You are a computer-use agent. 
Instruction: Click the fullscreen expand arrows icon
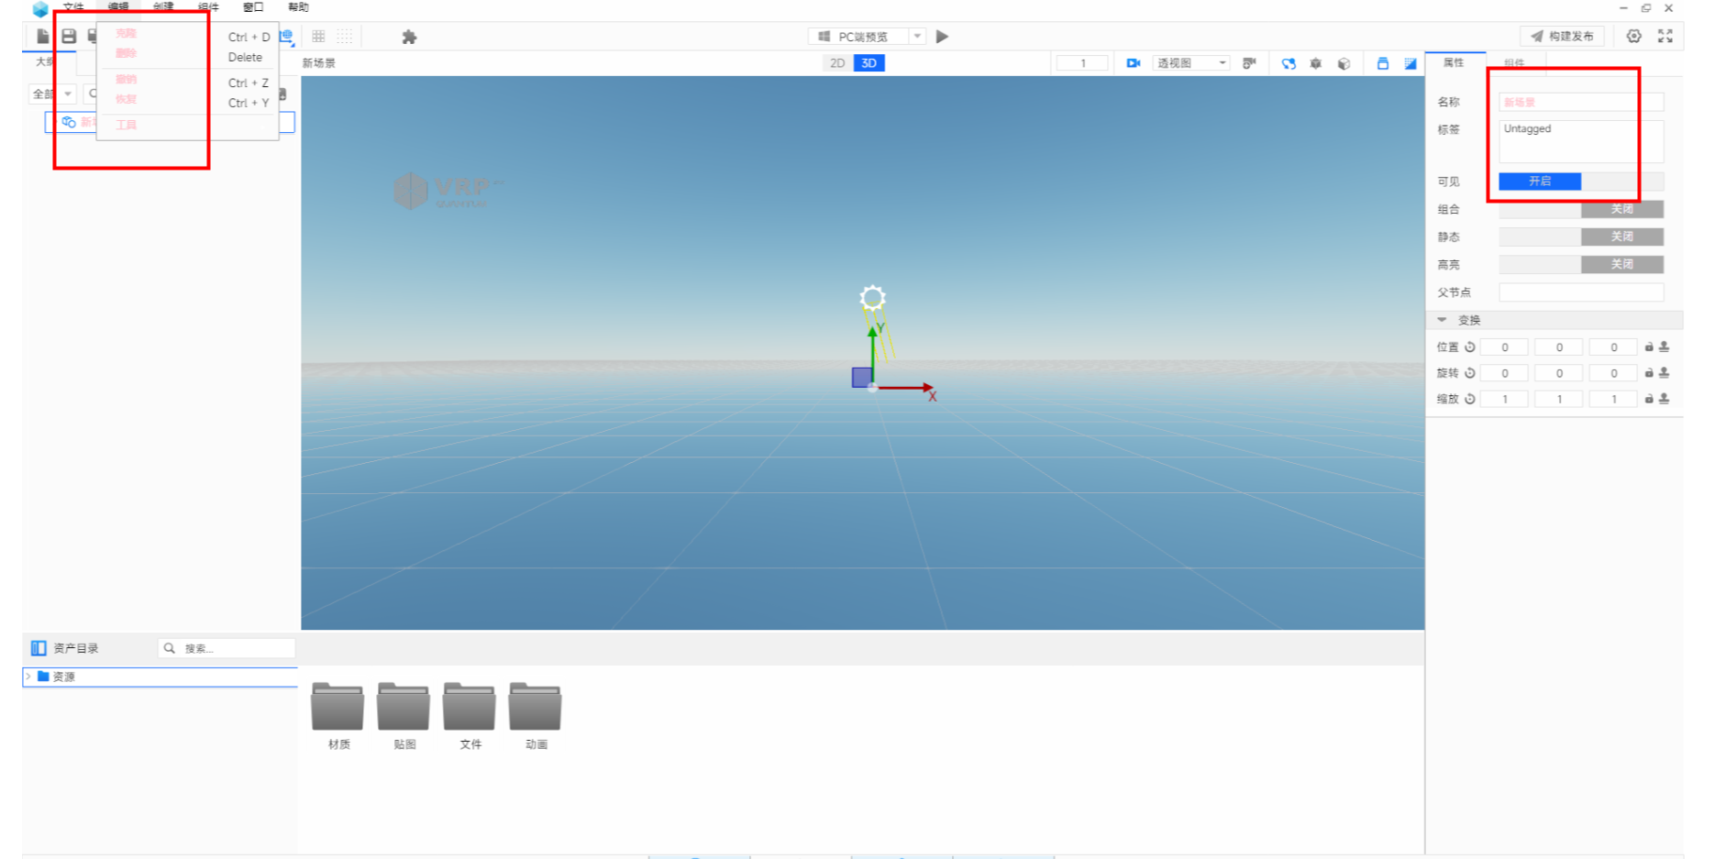(1665, 36)
